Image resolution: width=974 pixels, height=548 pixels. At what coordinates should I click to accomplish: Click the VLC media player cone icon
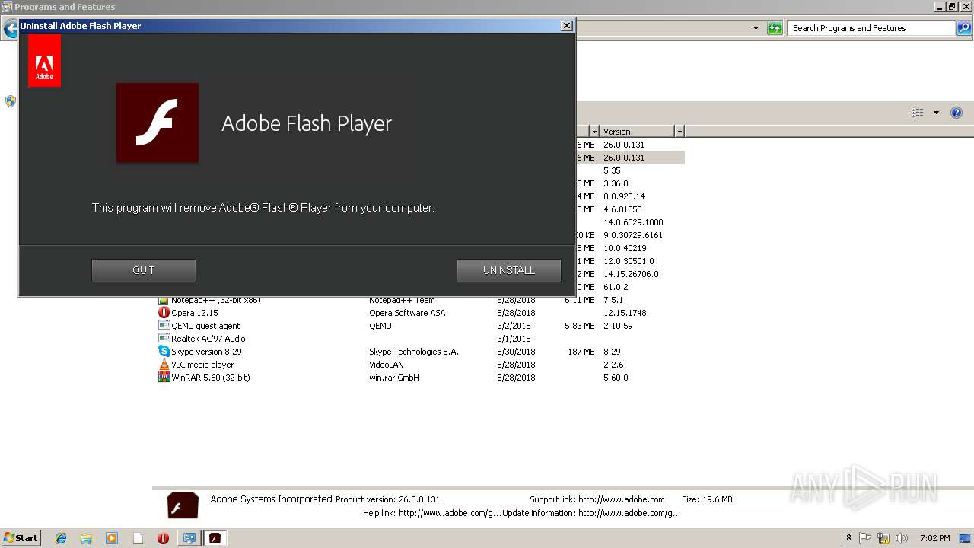click(x=164, y=365)
